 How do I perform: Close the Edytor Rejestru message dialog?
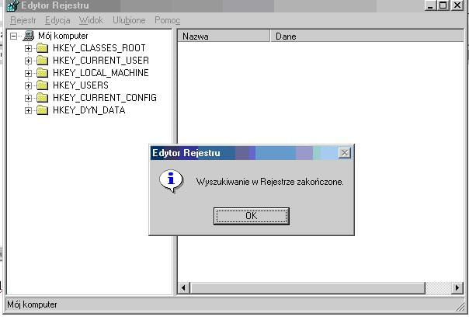(x=345, y=153)
